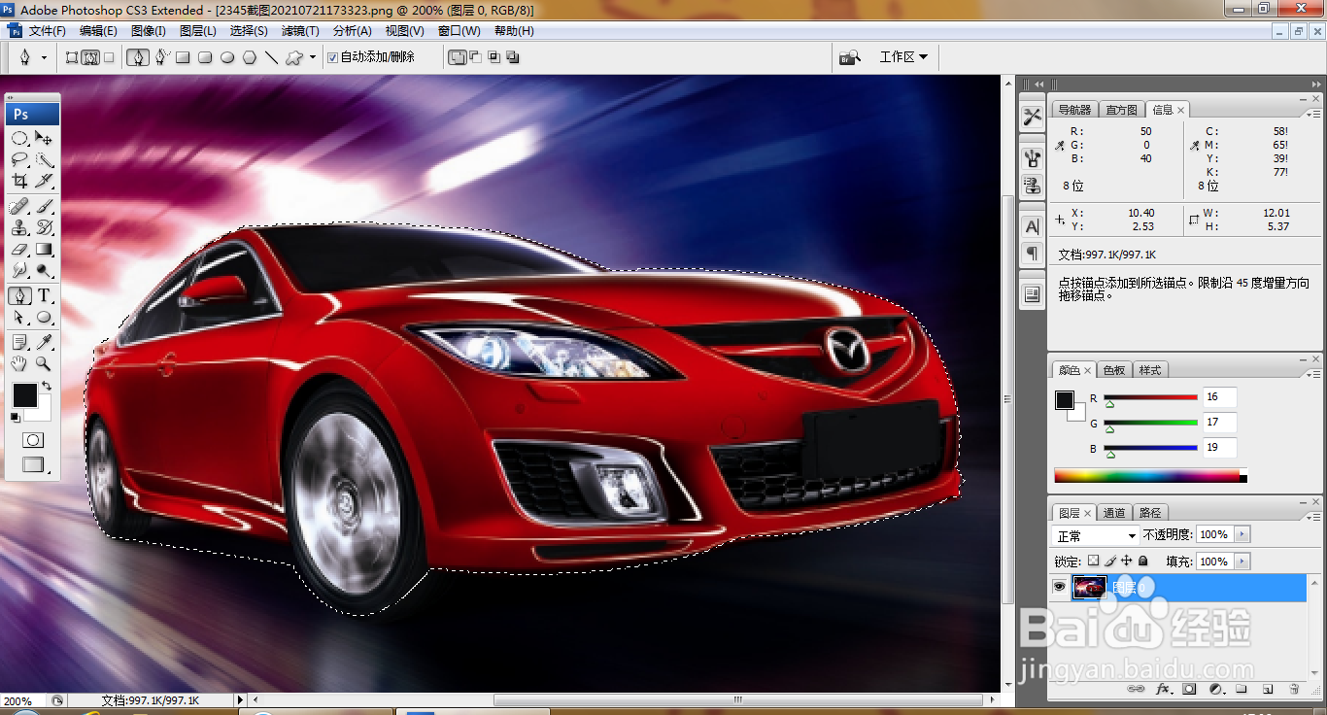This screenshot has height=715, width=1327.
Task: Toggle Lock transparent pixels for layer
Action: (x=1093, y=562)
